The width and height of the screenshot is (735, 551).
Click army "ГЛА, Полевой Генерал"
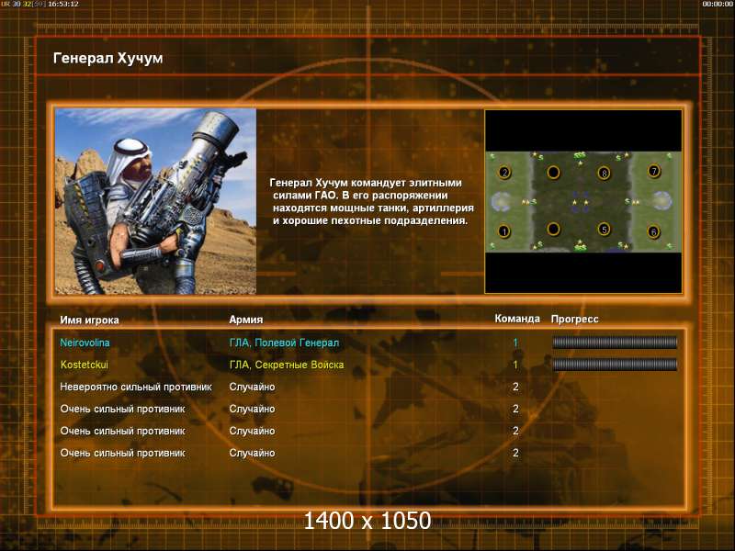pyautogui.click(x=284, y=343)
